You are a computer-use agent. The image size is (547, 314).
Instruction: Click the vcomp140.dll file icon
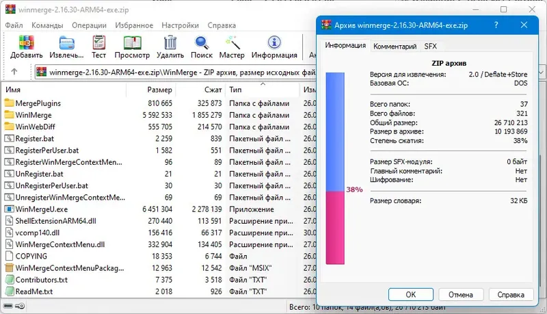(9, 233)
